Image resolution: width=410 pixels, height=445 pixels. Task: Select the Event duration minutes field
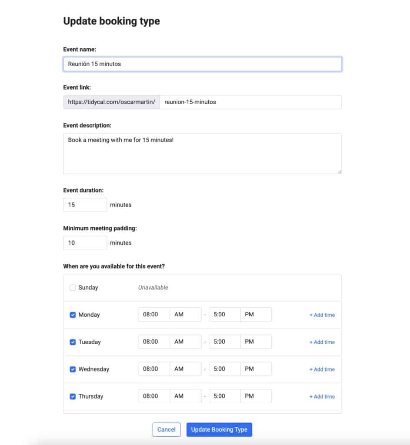[x=85, y=205]
